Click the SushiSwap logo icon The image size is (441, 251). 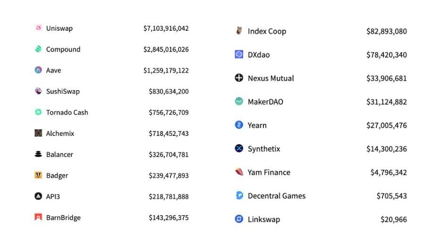38,91
